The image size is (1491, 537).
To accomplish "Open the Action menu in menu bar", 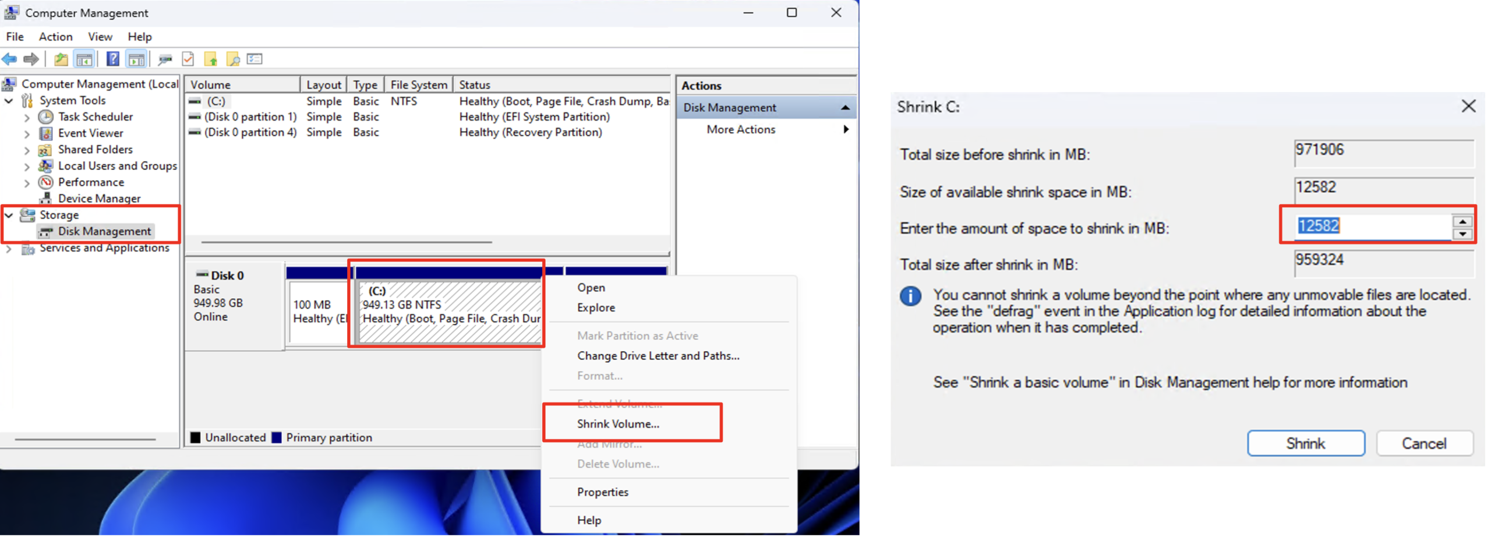I will point(55,37).
